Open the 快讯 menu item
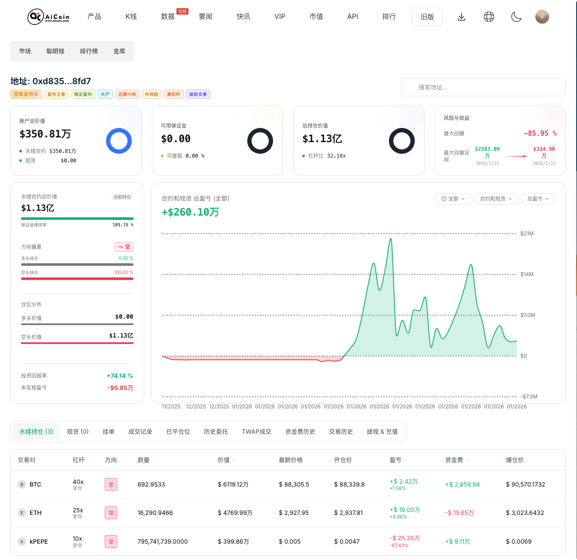 click(243, 16)
